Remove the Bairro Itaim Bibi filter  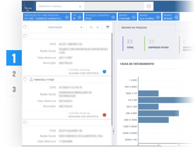click(x=134, y=17)
